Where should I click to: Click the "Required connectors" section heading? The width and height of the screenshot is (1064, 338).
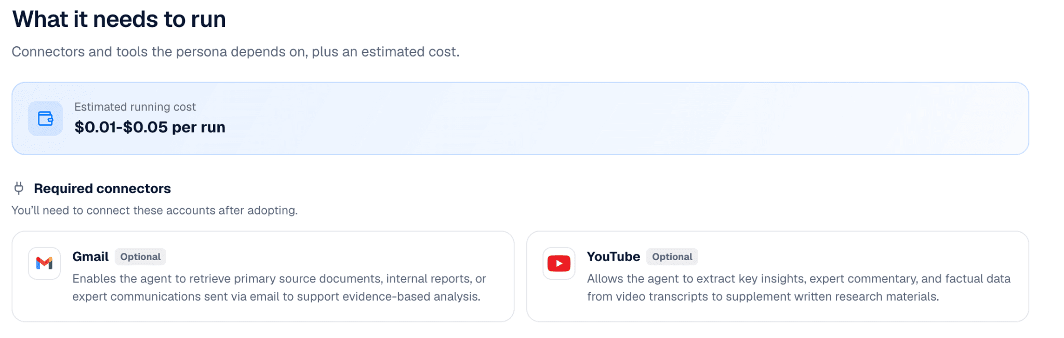coord(102,188)
